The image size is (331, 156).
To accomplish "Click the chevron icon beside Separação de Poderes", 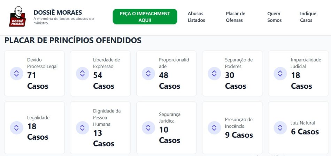I will (x=214, y=73).
